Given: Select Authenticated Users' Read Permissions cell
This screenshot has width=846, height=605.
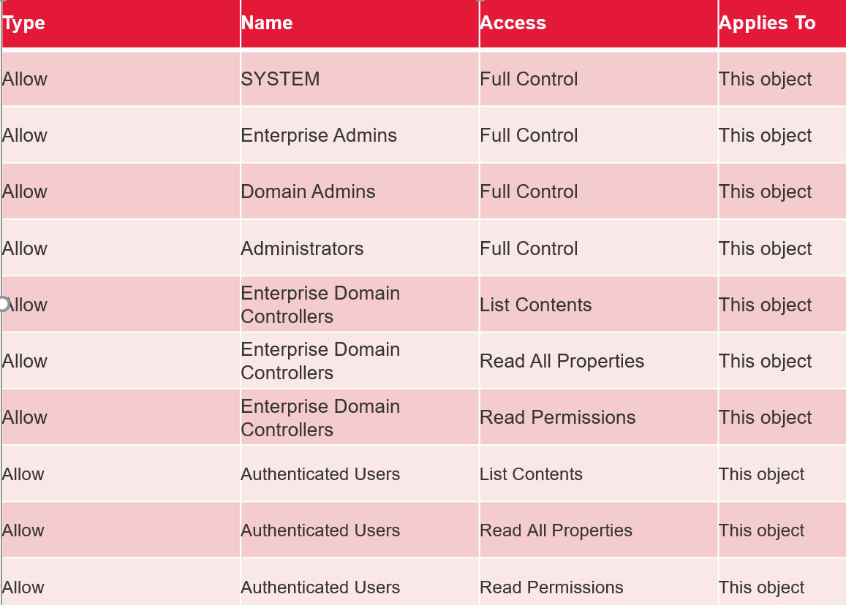Looking at the screenshot, I should pos(551,587).
